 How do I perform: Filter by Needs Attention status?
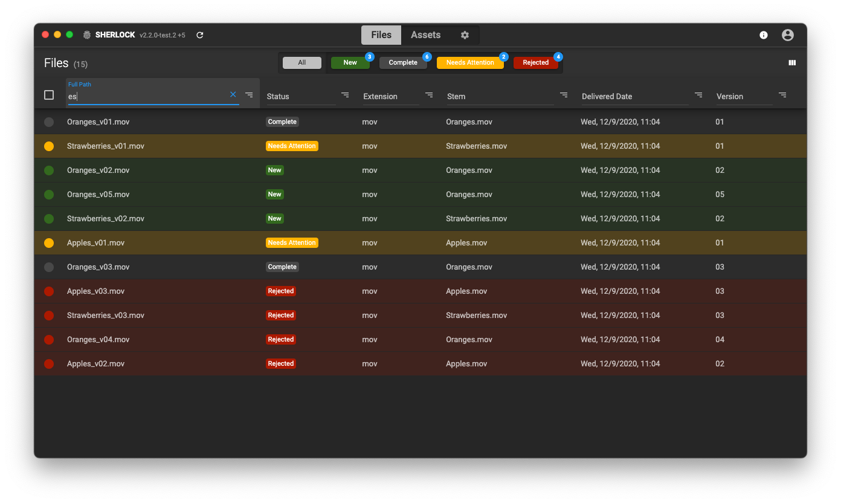470,63
